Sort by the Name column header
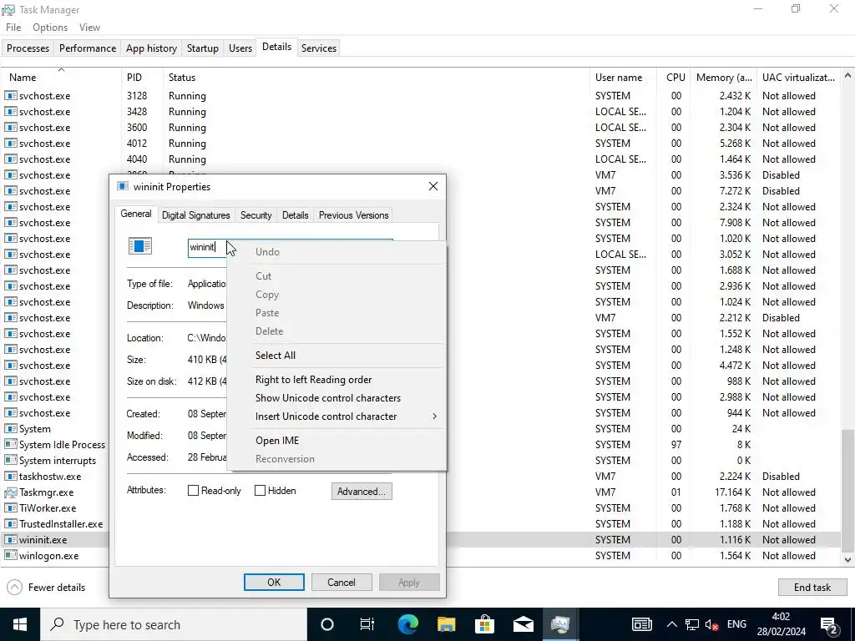This screenshot has width=855, height=641. point(61,78)
